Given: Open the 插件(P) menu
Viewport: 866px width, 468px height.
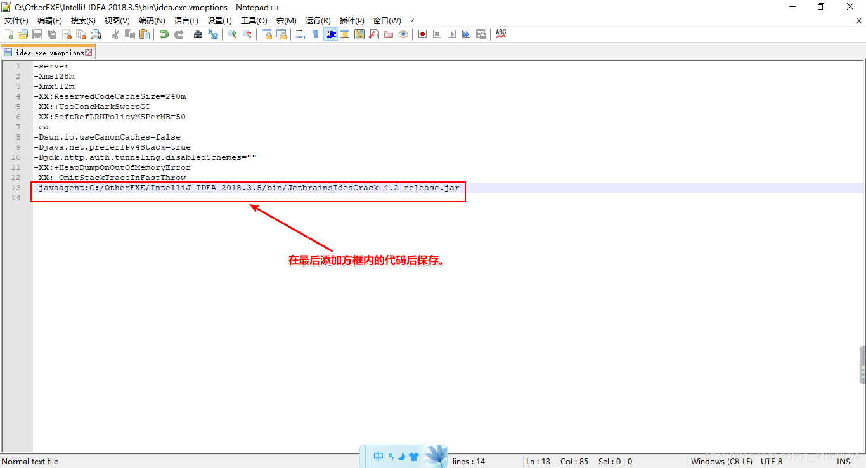Looking at the screenshot, I should pyautogui.click(x=352, y=21).
